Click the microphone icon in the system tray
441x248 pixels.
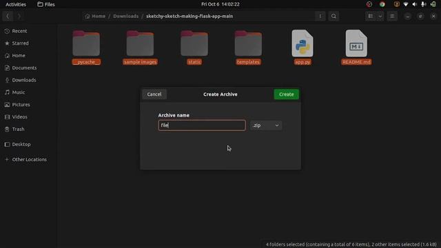tap(423, 4)
